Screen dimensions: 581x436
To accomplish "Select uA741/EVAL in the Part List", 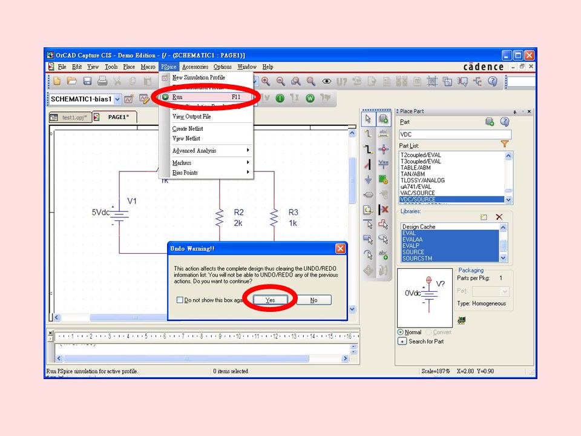I will tap(452, 187).
